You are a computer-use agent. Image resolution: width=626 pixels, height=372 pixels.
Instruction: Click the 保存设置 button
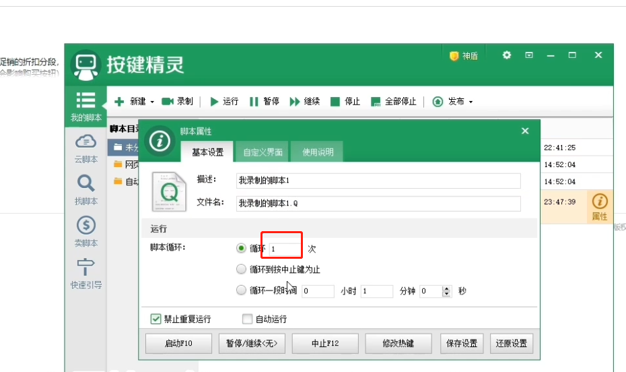pyautogui.click(x=462, y=343)
